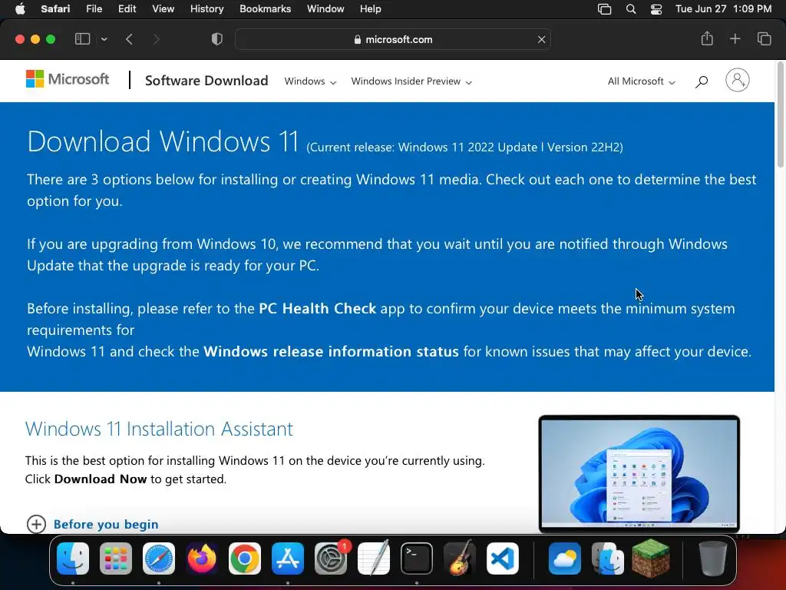The image size is (786, 590).
Task: Open Finder from the Dock
Action: click(x=73, y=559)
